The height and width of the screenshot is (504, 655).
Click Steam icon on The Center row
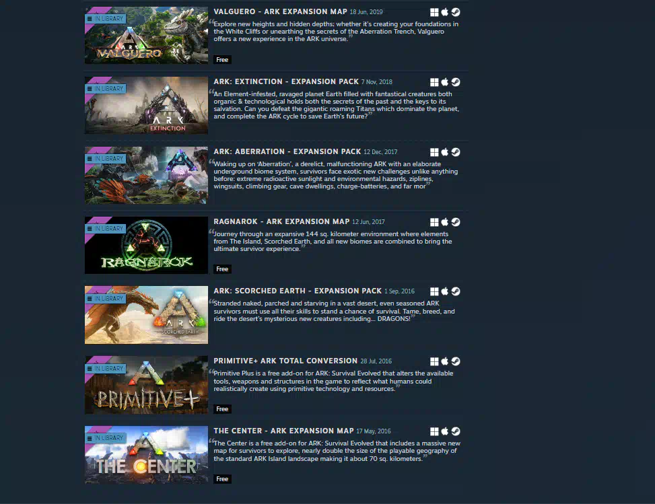[456, 431]
